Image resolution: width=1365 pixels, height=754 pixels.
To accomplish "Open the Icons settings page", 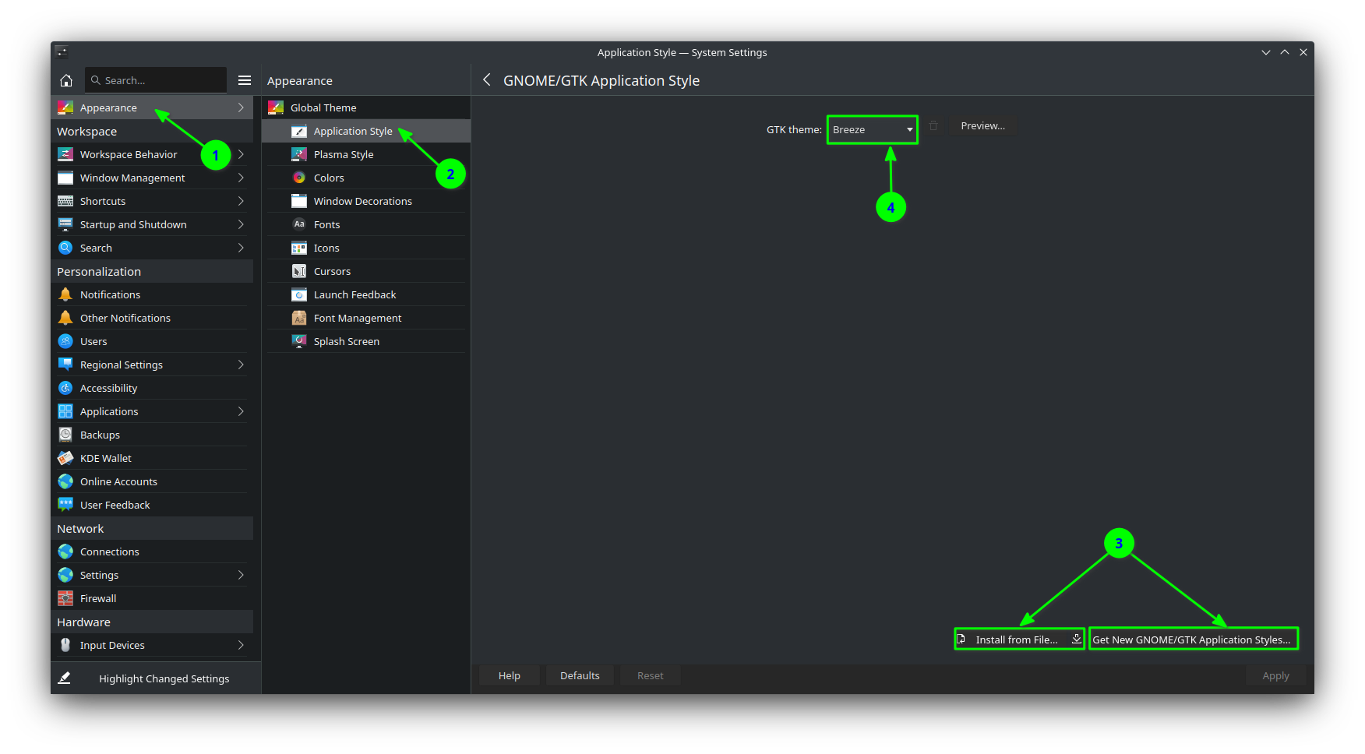I will pos(366,248).
